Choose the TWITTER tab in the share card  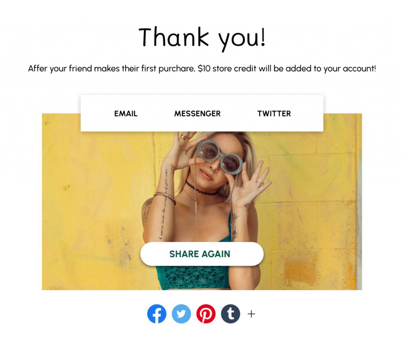click(274, 113)
